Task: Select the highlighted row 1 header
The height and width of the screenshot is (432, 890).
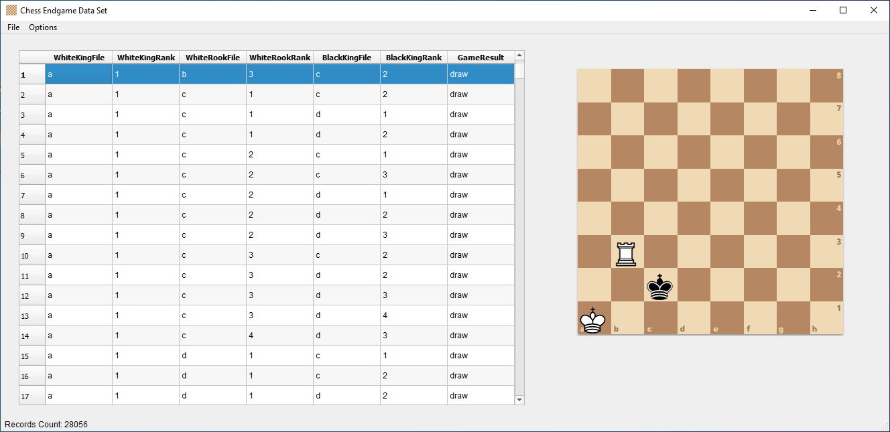Action: click(x=31, y=74)
